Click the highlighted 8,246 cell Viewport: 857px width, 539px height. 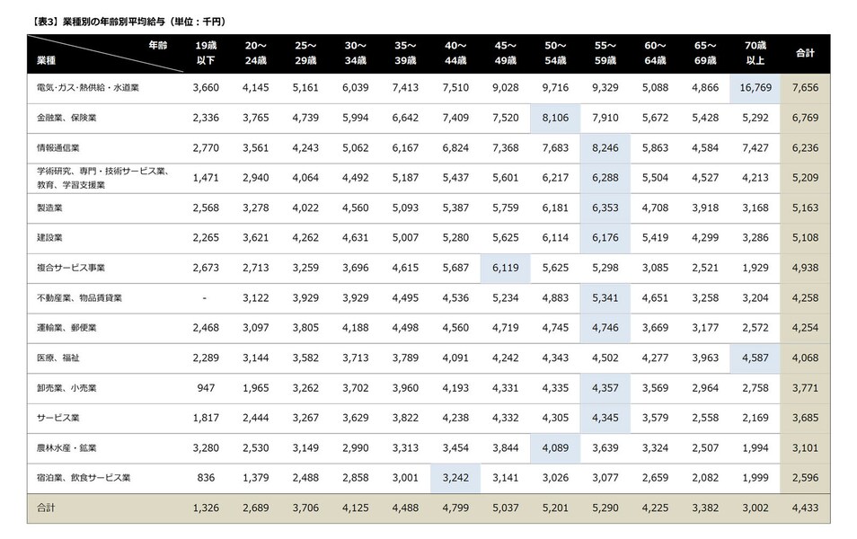[605, 147]
